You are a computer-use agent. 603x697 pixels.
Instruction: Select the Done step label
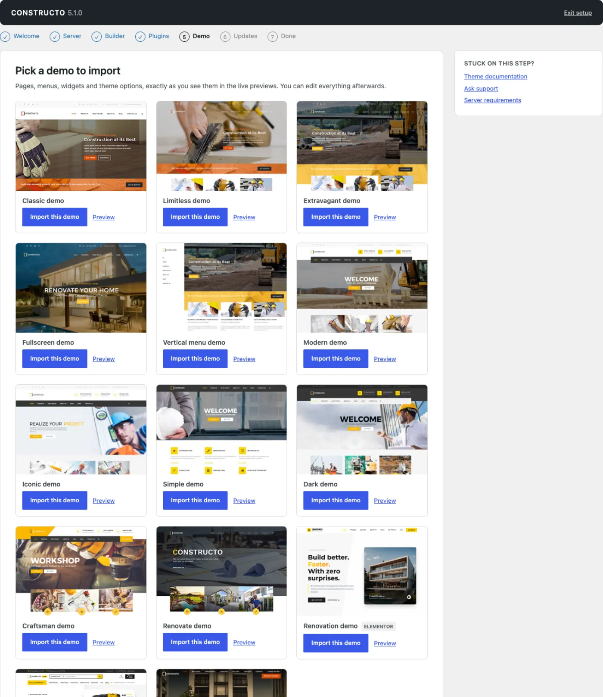[288, 36]
